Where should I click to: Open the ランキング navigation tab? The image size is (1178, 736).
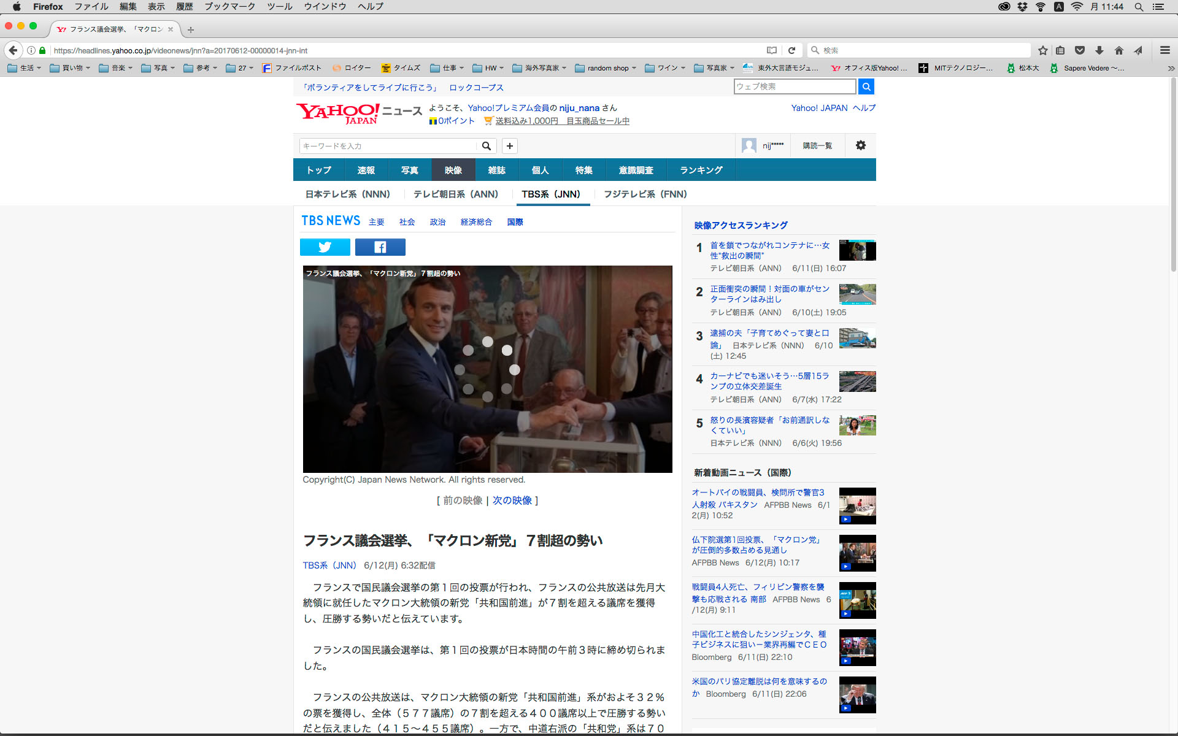pos(701,170)
